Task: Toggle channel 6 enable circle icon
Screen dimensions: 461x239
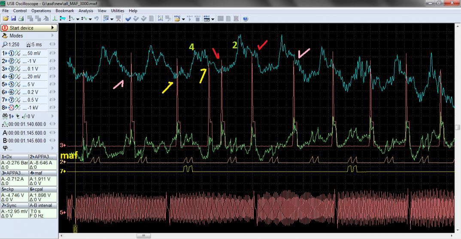Action: pyautogui.click(x=11, y=92)
